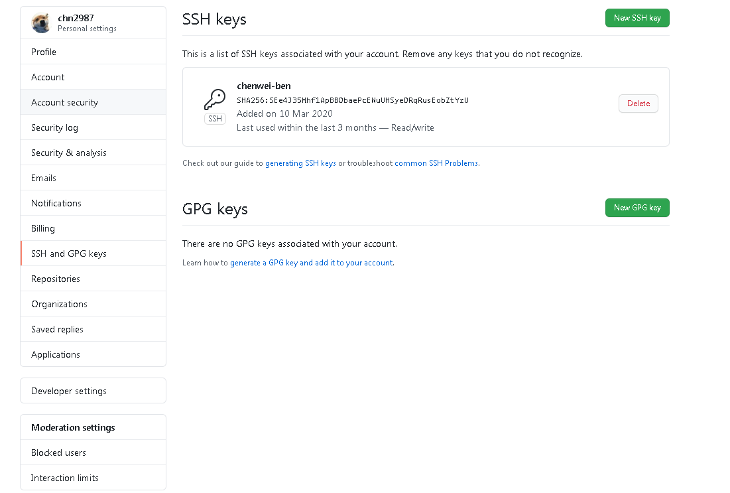The width and height of the screenshot is (730, 493).
Task: Navigate to Security & analysis
Action: click(x=69, y=153)
